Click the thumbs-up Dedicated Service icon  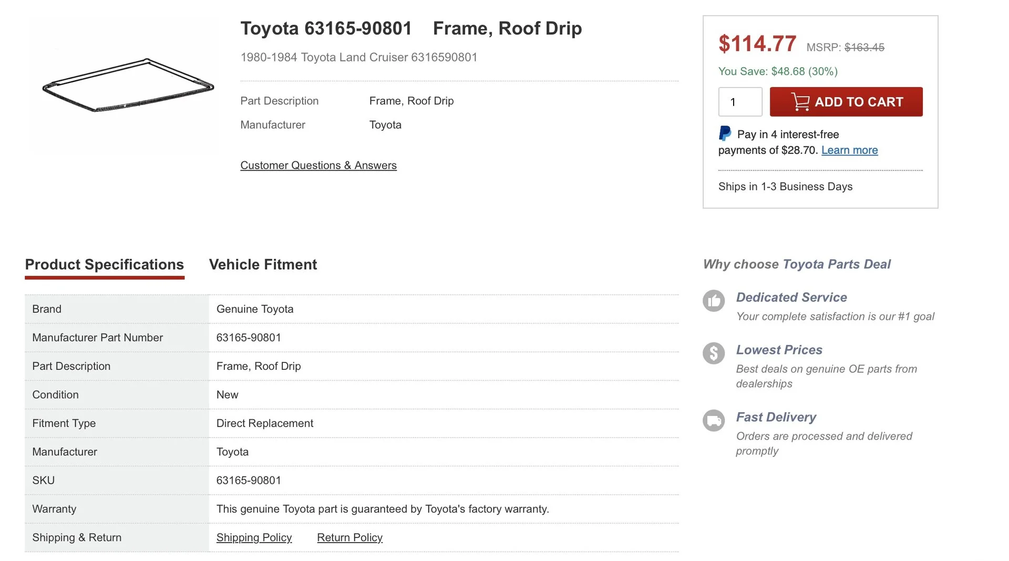[x=714, y=301]
